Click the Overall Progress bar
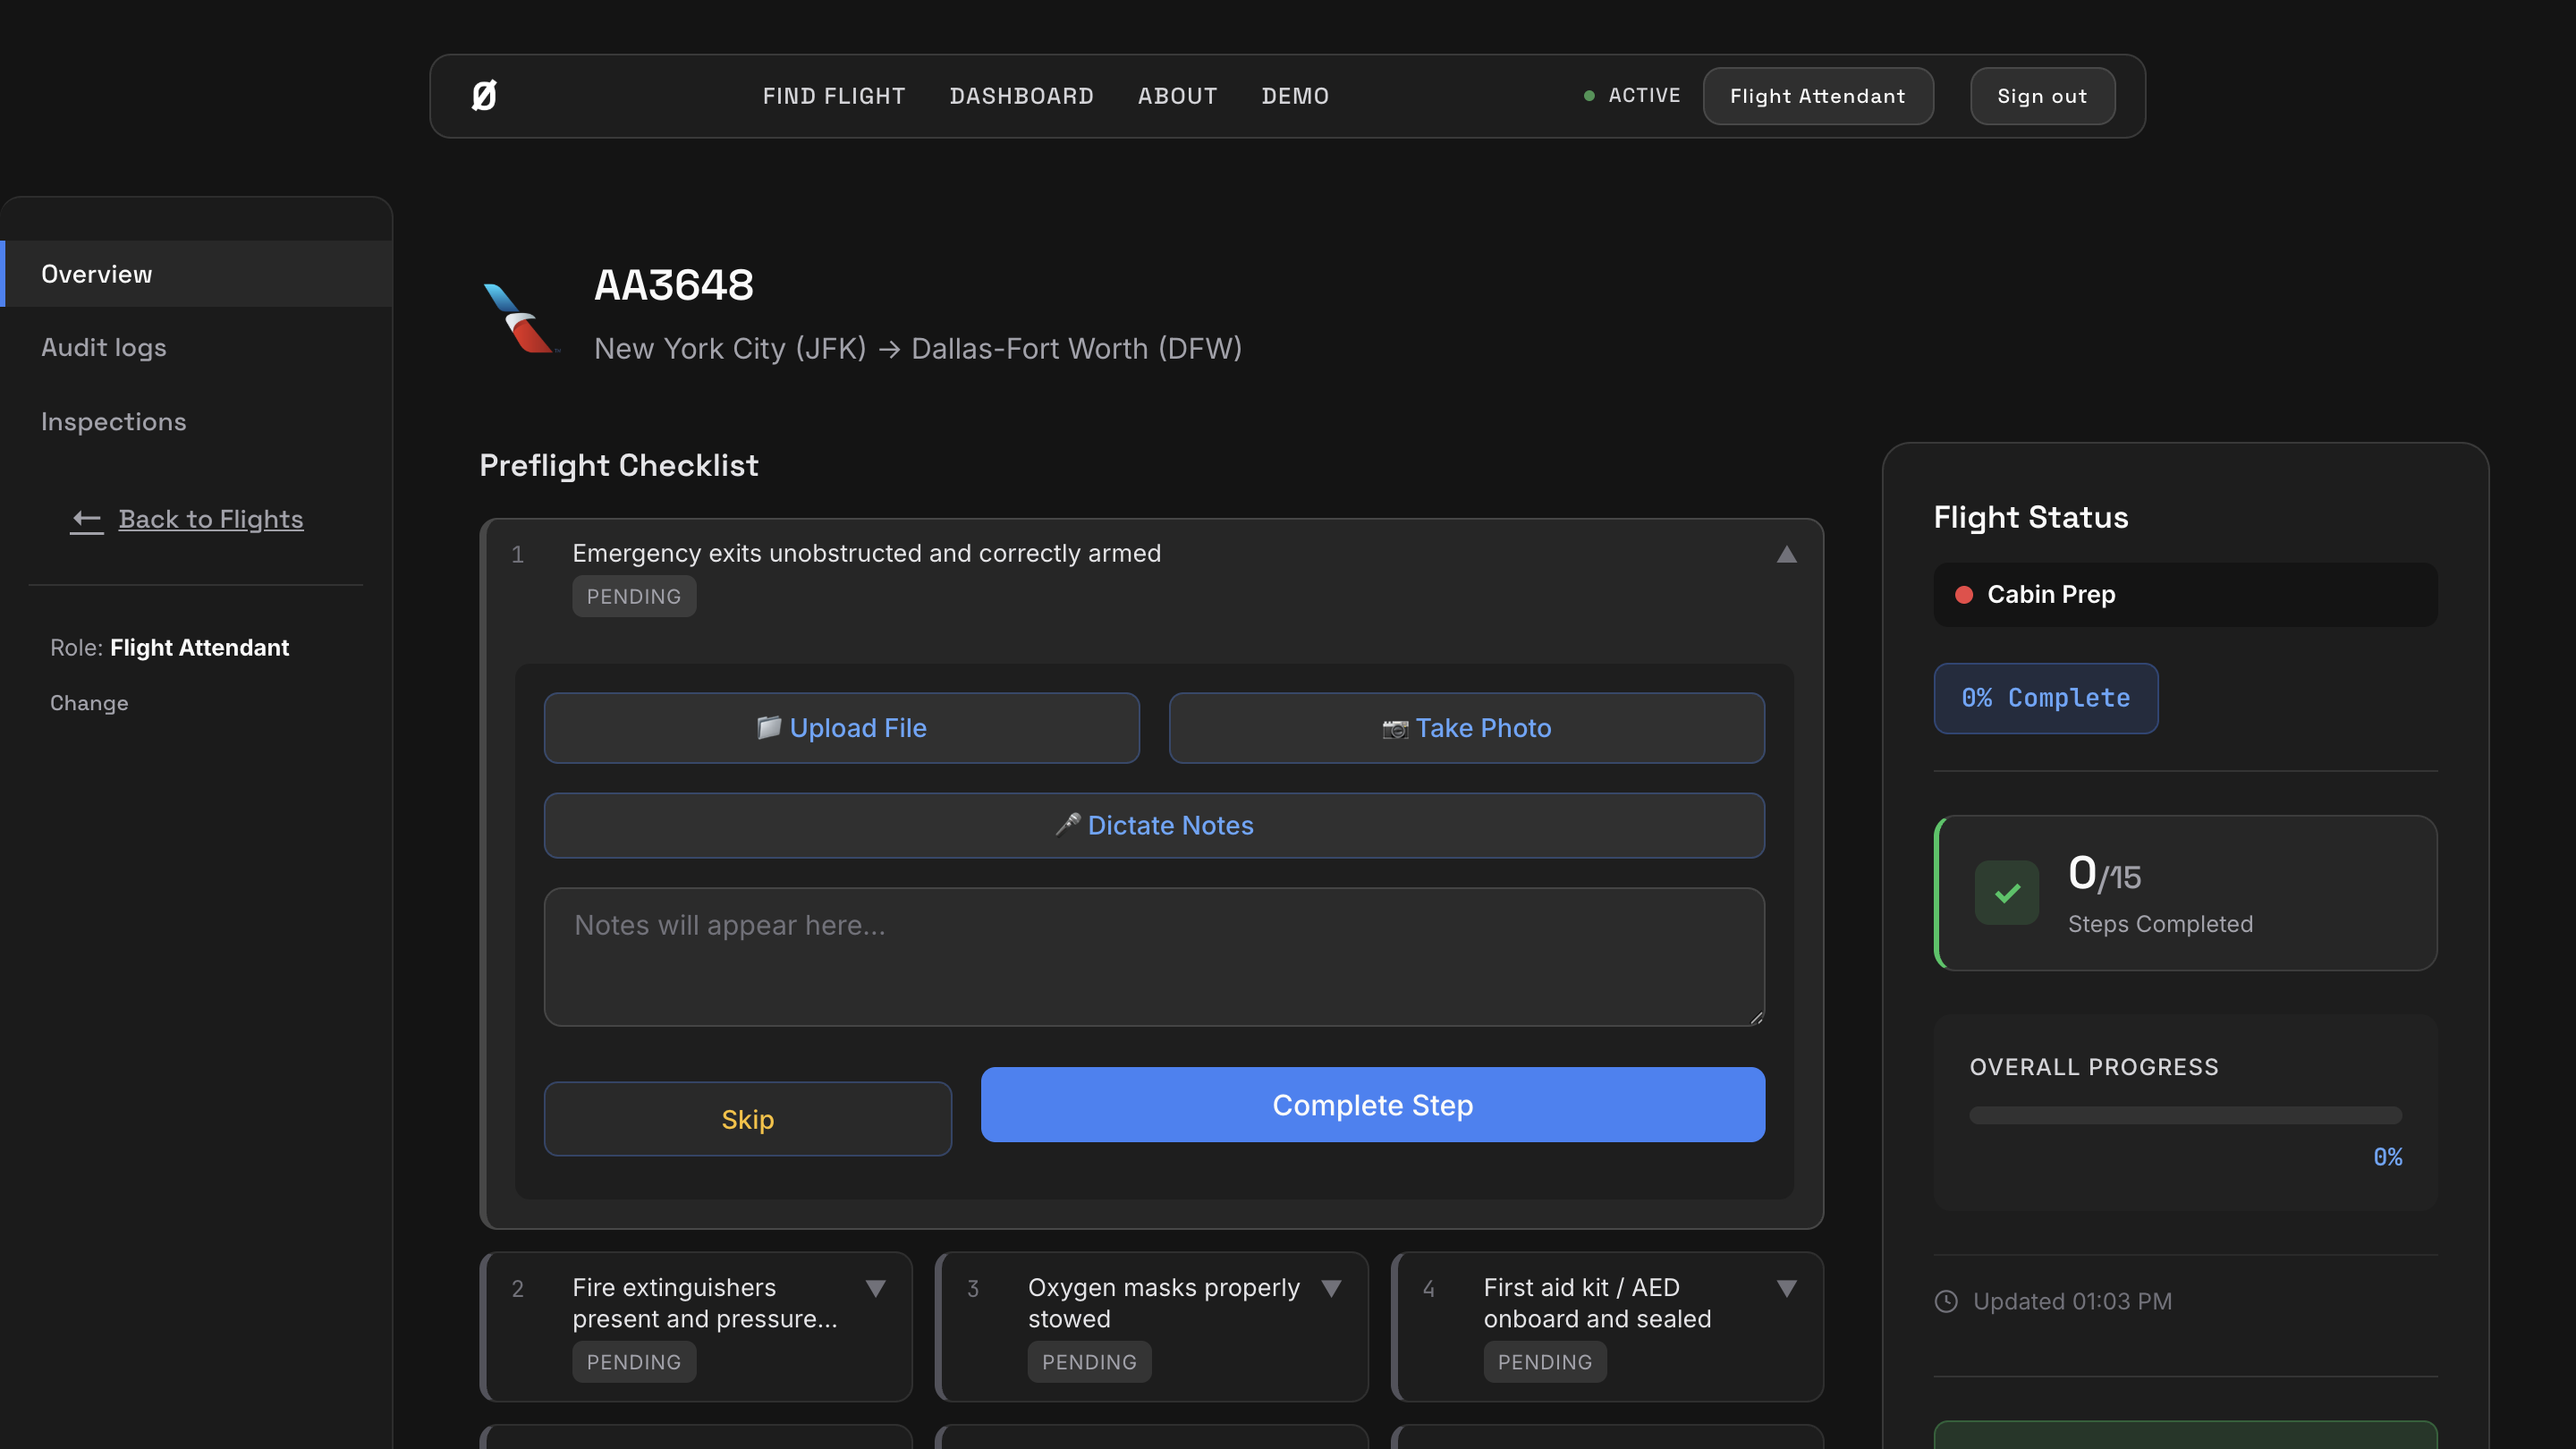 [x=2185, y=1115]
